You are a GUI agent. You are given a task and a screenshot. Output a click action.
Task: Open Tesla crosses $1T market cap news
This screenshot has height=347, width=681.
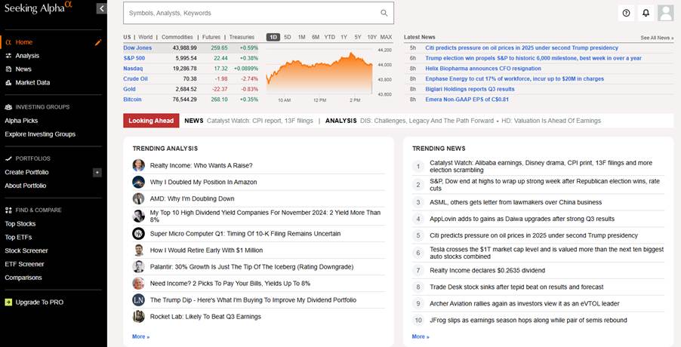tap(547, 253)
